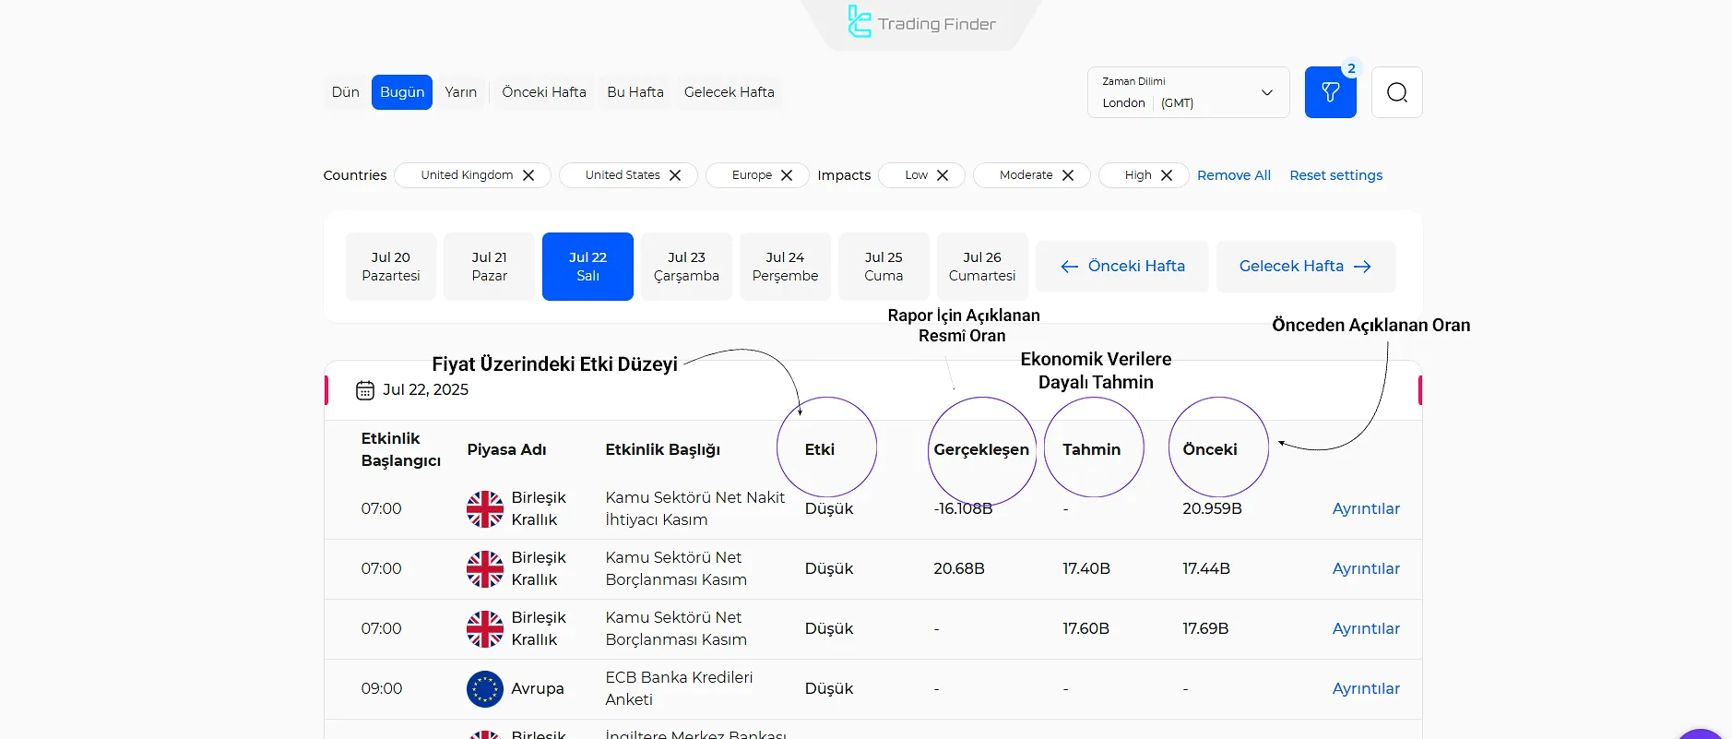Select Jul 25 Cuma date
This screenshot has width=1732, height=739.
(x=884, y=267)
